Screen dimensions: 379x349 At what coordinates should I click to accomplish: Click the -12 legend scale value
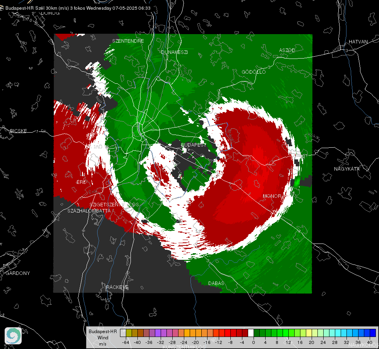(218, 342)
